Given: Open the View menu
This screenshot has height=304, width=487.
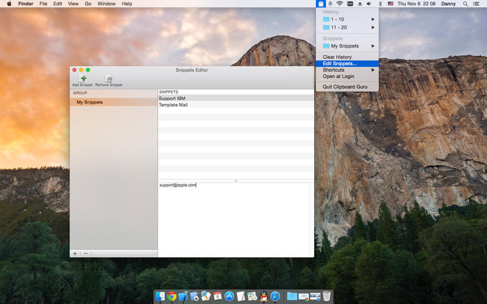Looking at the screenshot, I should pyautogui.click(x=73, y=4).
